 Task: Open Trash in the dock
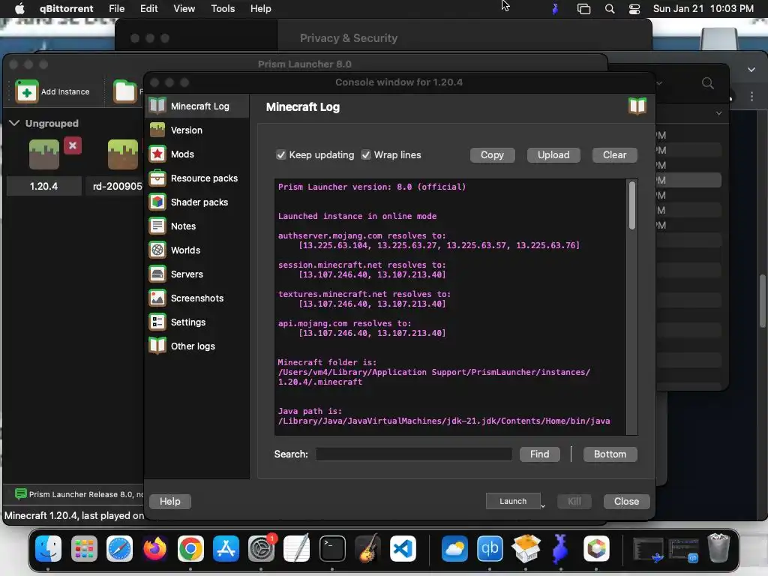coord(718,548)
